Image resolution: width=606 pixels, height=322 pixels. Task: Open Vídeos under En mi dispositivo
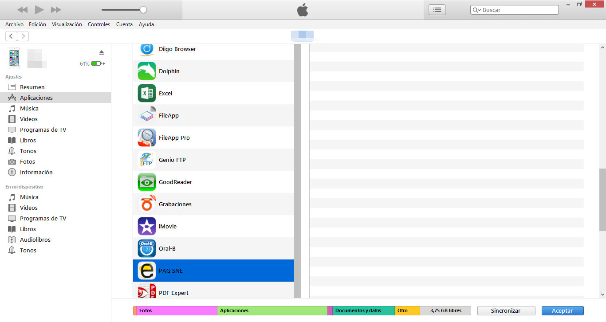(55, 208)
